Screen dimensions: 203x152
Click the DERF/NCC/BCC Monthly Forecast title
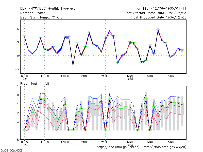click(47, 9)
